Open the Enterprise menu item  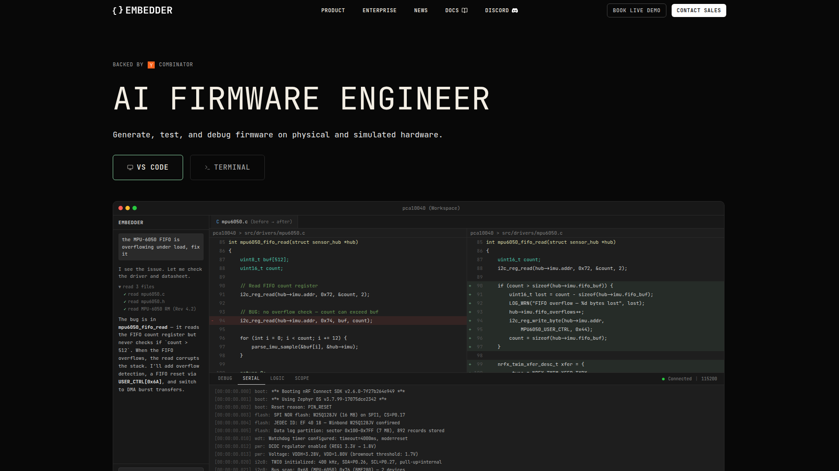379,10
